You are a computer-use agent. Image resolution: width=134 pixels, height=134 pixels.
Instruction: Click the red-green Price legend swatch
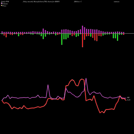click(2, 6)
